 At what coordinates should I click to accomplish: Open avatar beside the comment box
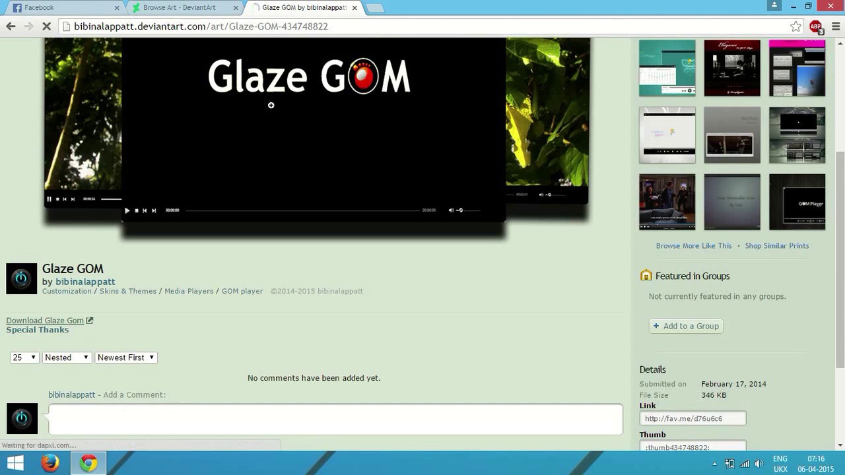[22, 419]
